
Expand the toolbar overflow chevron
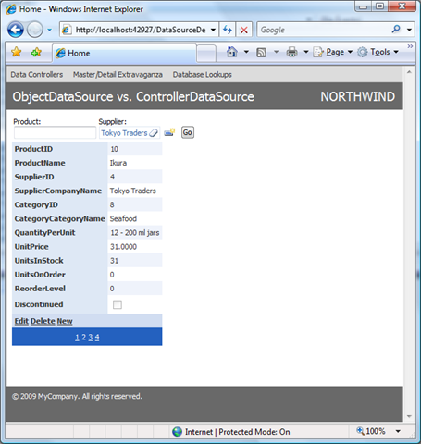coord(410,46)
